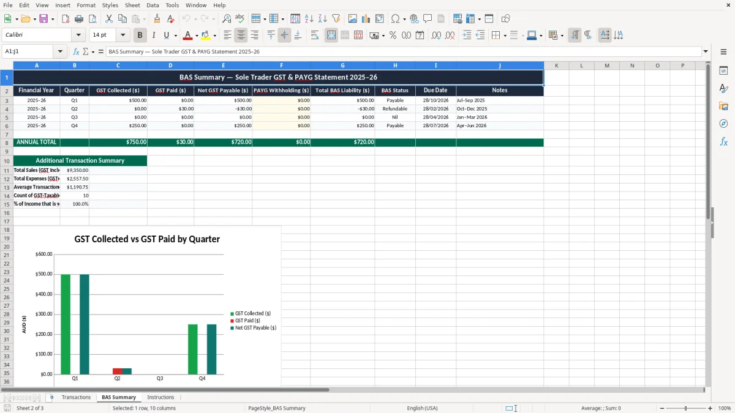This screenshot has height=413, width=735.
Task: Toggle Wrap Text
Action: 315,35
